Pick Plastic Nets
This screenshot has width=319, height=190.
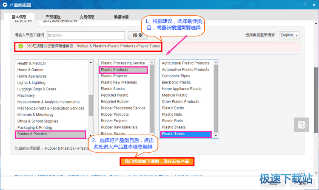[172, 115]
